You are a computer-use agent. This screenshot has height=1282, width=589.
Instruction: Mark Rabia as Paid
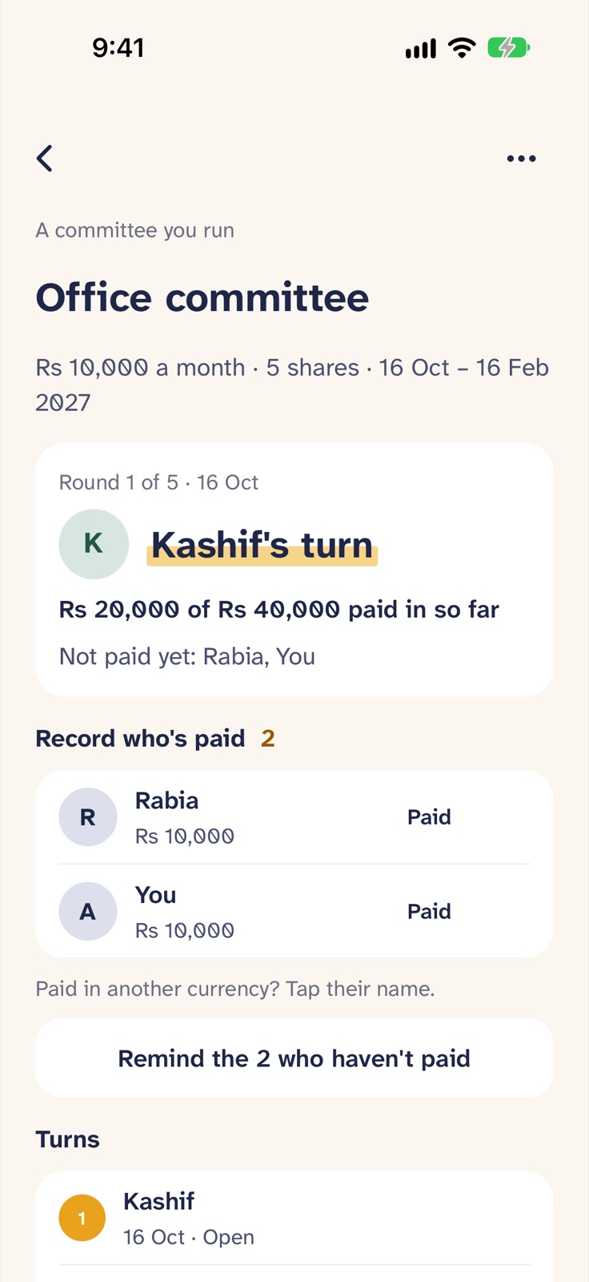tap(429, 817)
